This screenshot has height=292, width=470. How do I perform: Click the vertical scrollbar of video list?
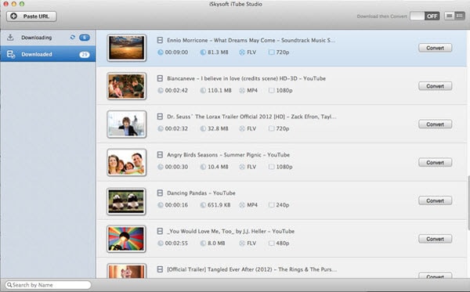pos(468,204)
